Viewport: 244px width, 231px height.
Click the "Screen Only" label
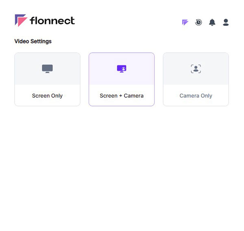click(x=47, y=96)
